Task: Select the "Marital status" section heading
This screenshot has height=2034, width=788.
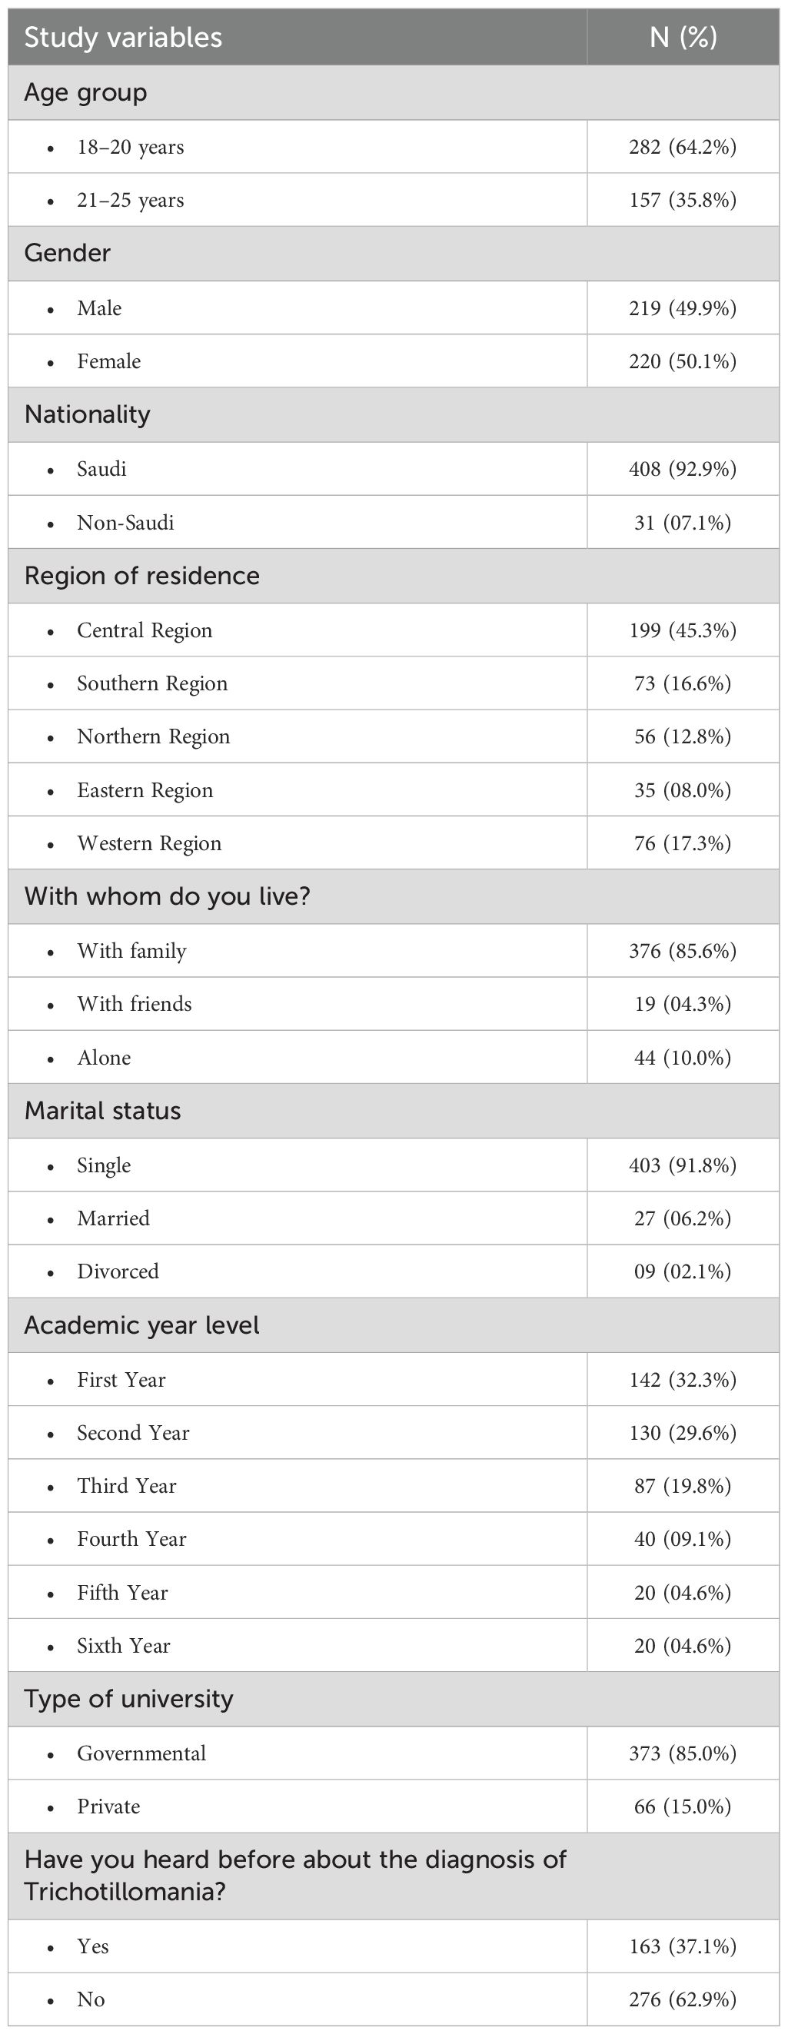Action: (103, 1111)
